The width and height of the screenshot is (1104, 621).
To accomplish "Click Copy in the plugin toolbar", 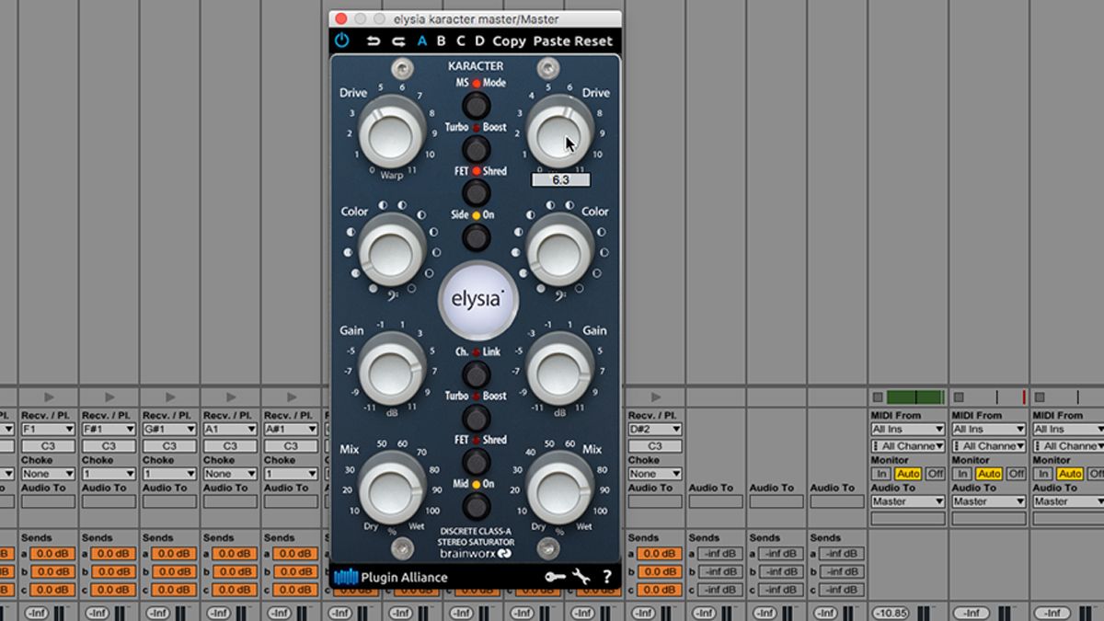I will click(509, 41).
